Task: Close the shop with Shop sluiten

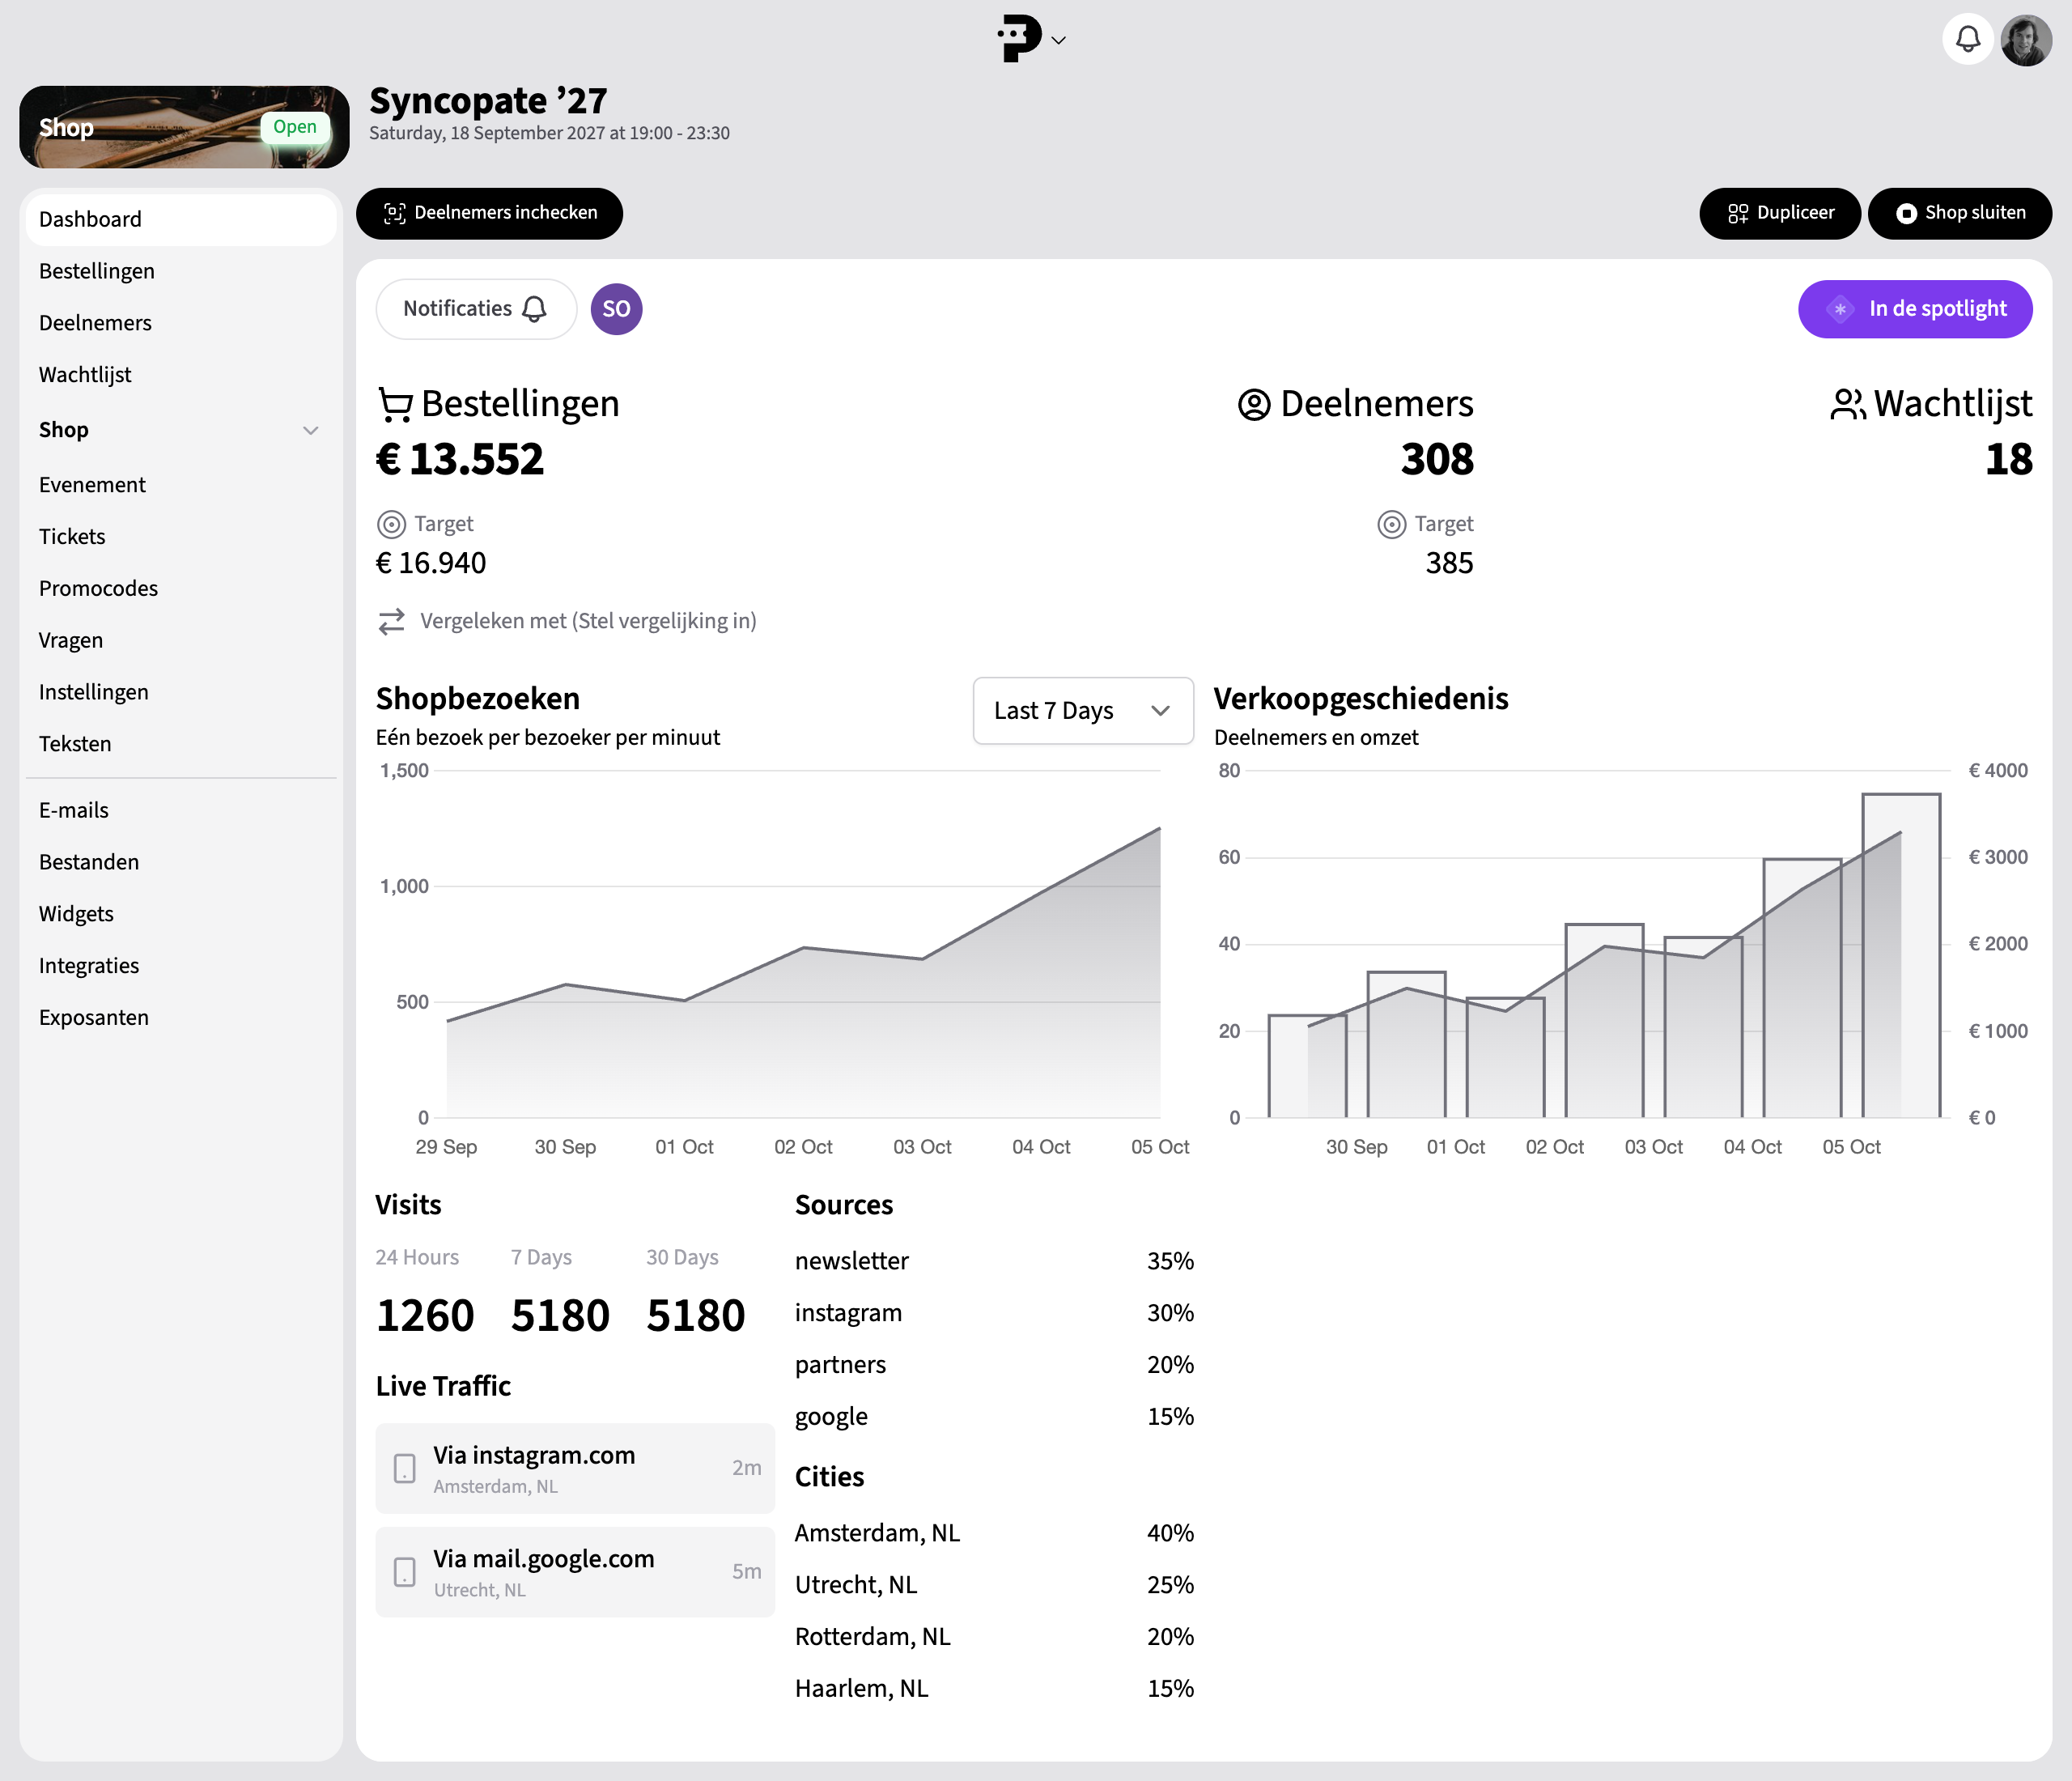Action: coord(1960,213)
